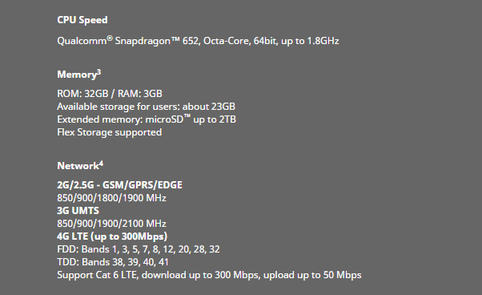Select the ROM: 32GB / RAM: 3GB line
Viewport: 482px width, 295px height.
(110, 94)
